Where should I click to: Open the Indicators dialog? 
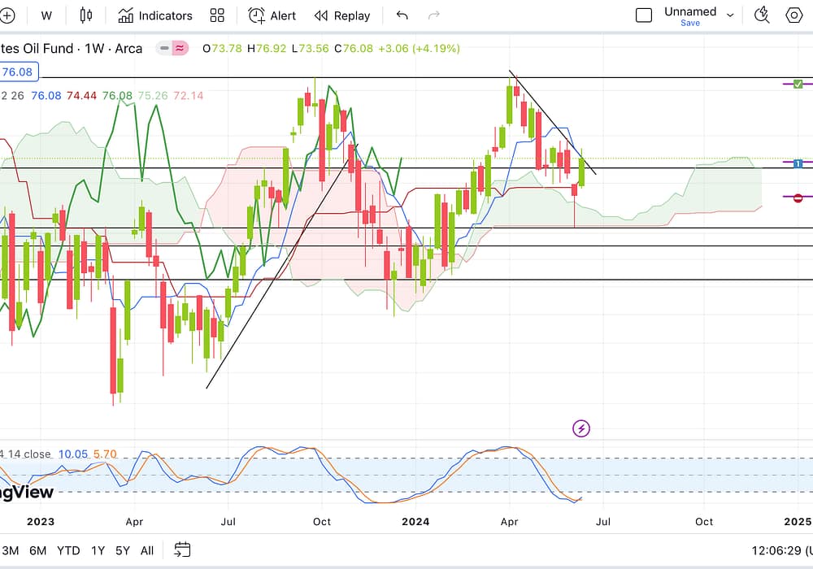point(155,15)
